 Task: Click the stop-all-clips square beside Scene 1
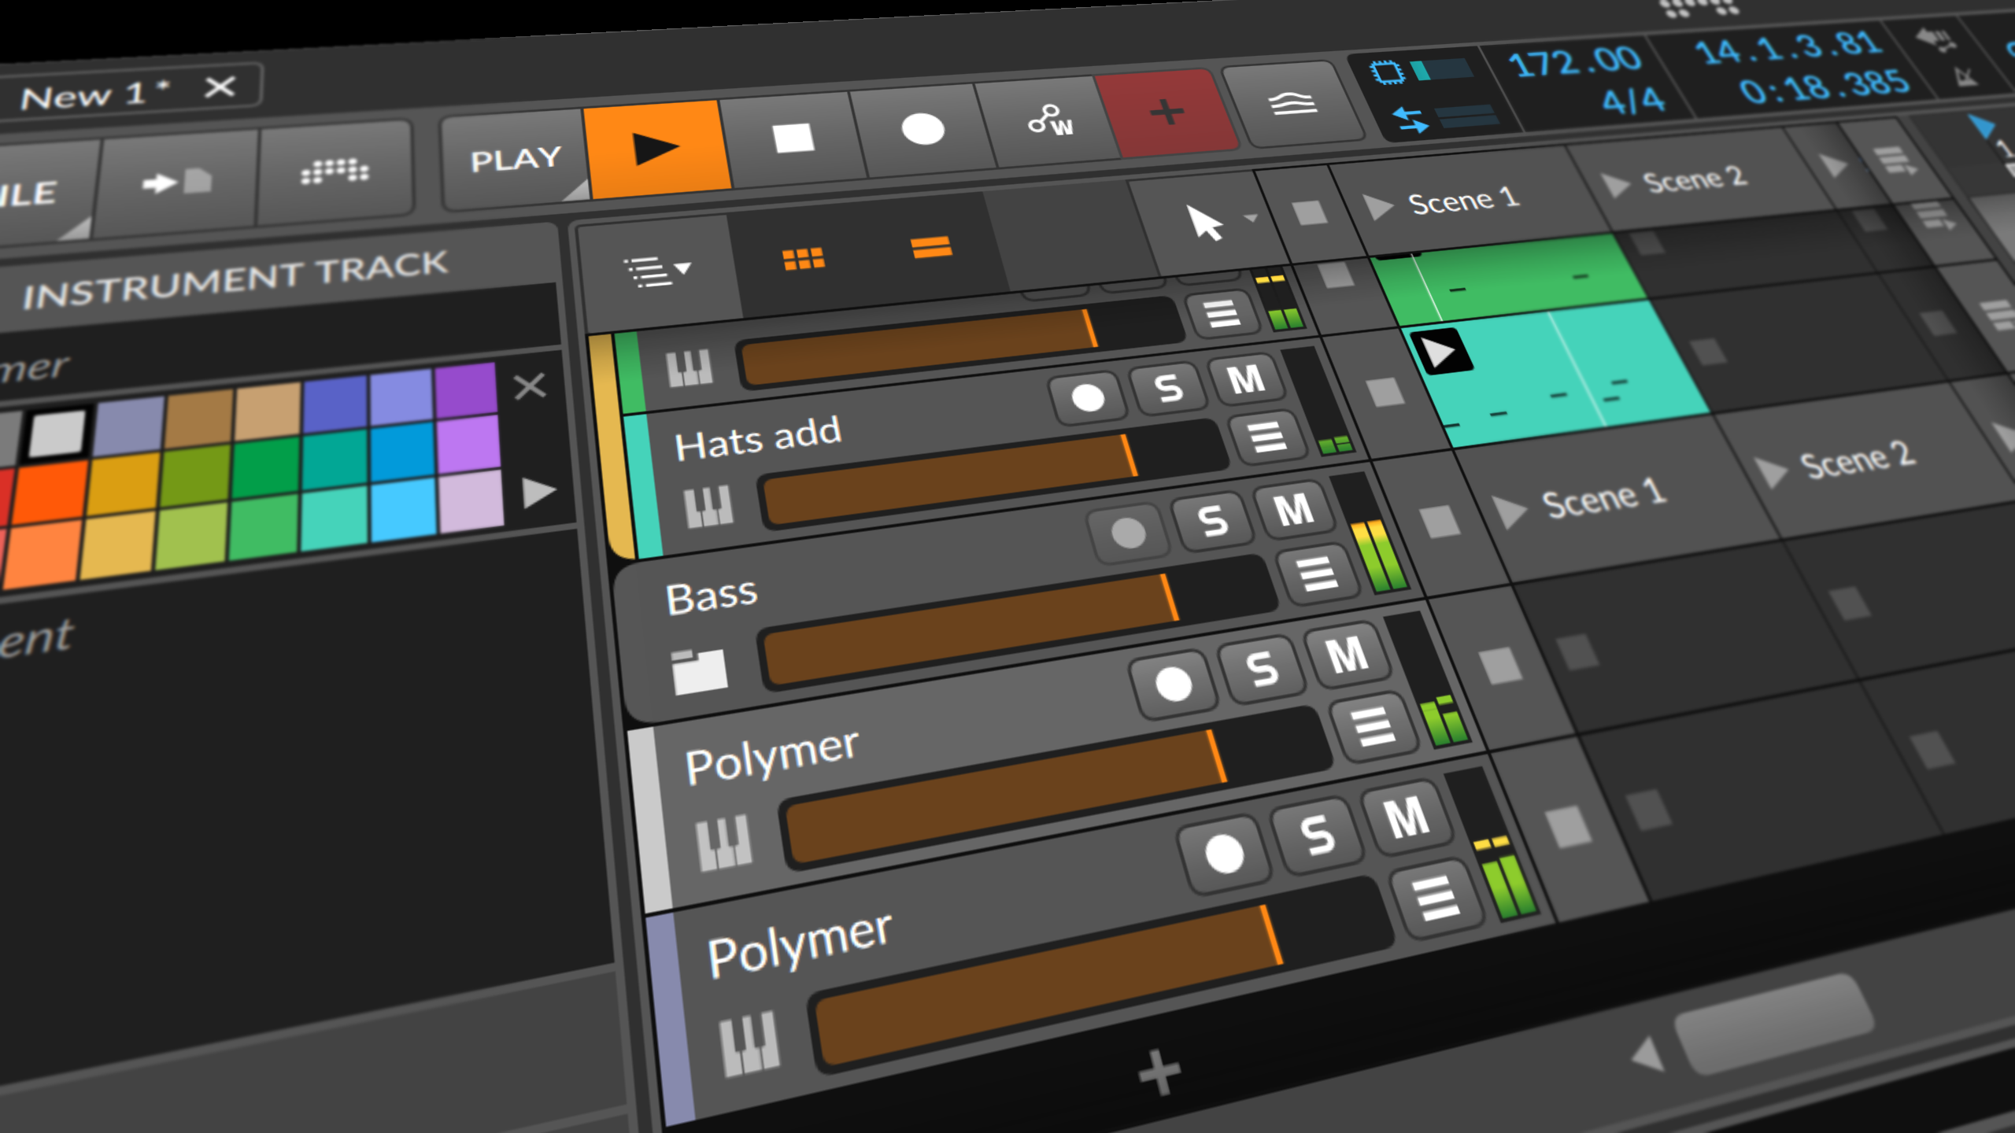[x=1310, y=212]
